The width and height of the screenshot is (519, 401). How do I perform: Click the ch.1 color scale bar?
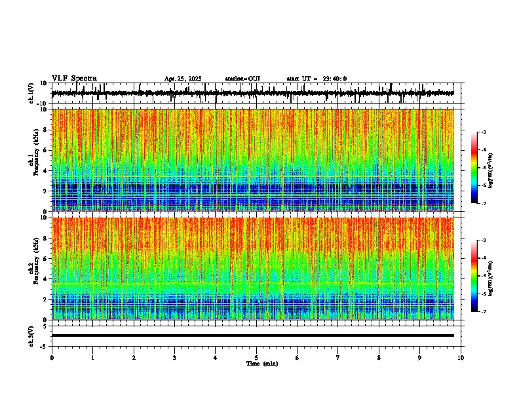pos(474,168)
